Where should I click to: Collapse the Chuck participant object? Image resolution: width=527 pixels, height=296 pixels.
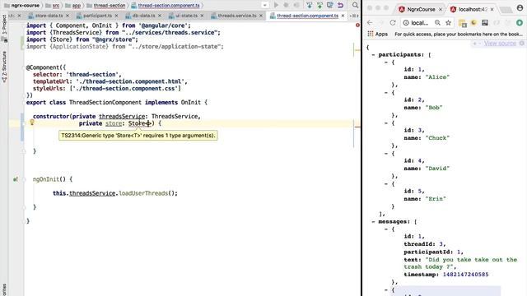pyautogui.click(x=386, y=123)
